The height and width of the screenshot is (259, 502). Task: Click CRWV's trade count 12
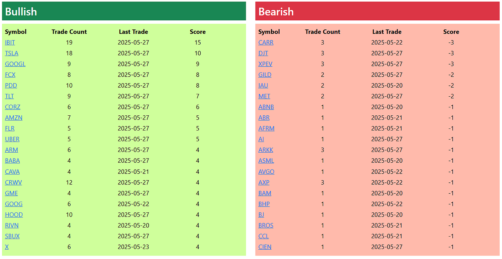click(x=69, y=182)
